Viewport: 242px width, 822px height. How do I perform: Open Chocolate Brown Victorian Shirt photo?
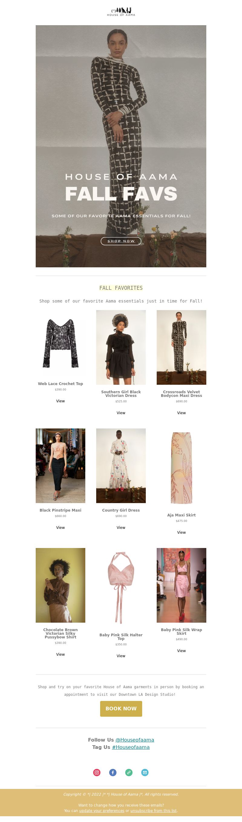(60, 585)
